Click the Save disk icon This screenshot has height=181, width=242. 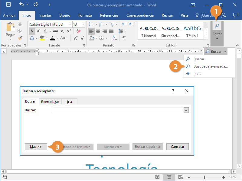tap(8, 5)
